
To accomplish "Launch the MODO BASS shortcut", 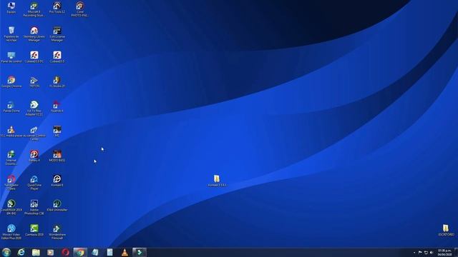I will click(x=57, y=156).
